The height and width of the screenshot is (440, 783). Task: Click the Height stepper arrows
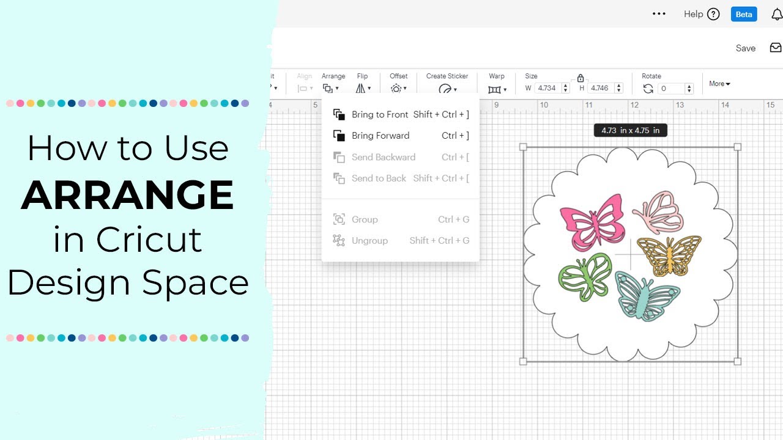tap(619, 88)
